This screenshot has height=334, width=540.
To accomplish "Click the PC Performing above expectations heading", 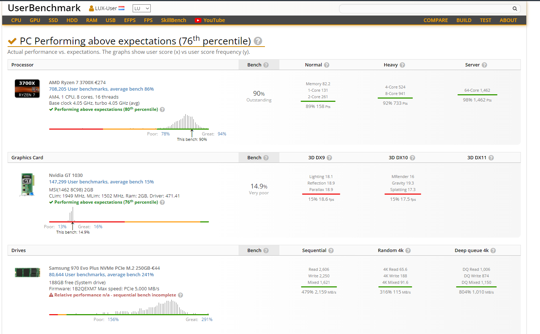I will pos(136,41).
